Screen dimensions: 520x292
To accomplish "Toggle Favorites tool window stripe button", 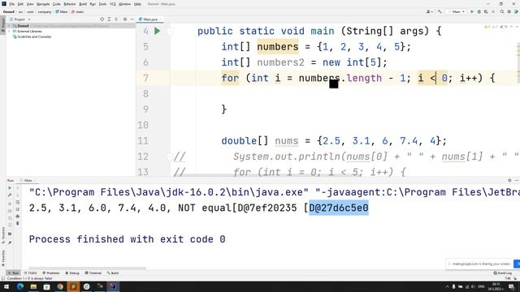I will click(3, 258).
